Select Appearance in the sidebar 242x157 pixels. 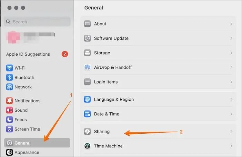pyautogui.click(x=27, y=153)
